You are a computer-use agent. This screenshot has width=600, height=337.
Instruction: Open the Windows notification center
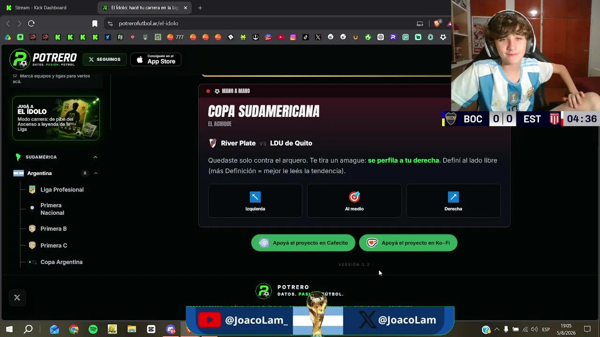[x=587, y=330]
